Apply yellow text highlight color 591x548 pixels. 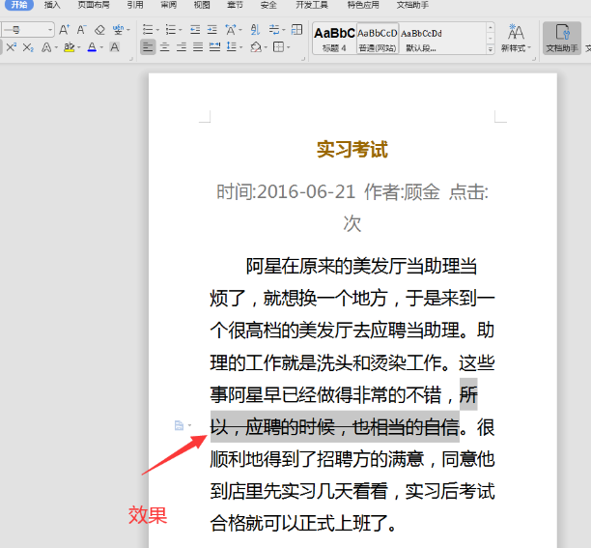[x=69, y=47]
